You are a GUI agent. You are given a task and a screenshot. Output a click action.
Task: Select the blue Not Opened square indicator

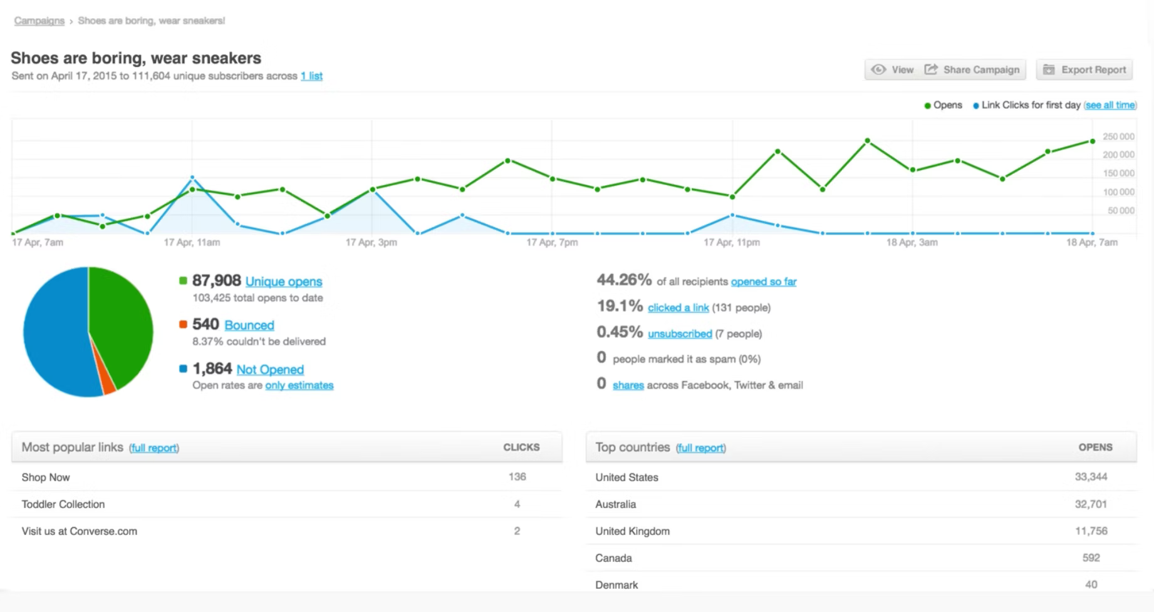pyautogui.click(x=182, y=369)
